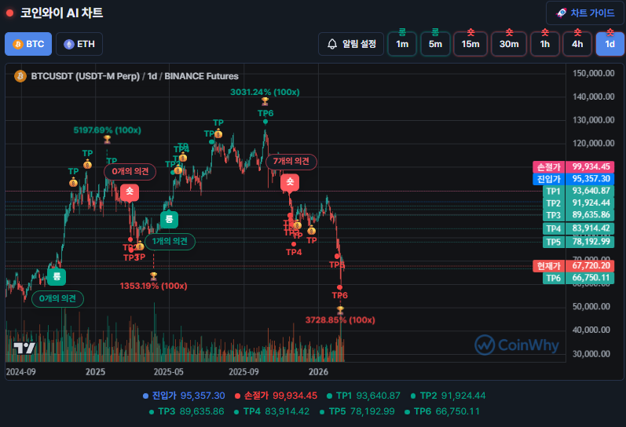Click the Bitcoin icon beside BTCUSDT title
Screen dimensions: 626x427
20,76
